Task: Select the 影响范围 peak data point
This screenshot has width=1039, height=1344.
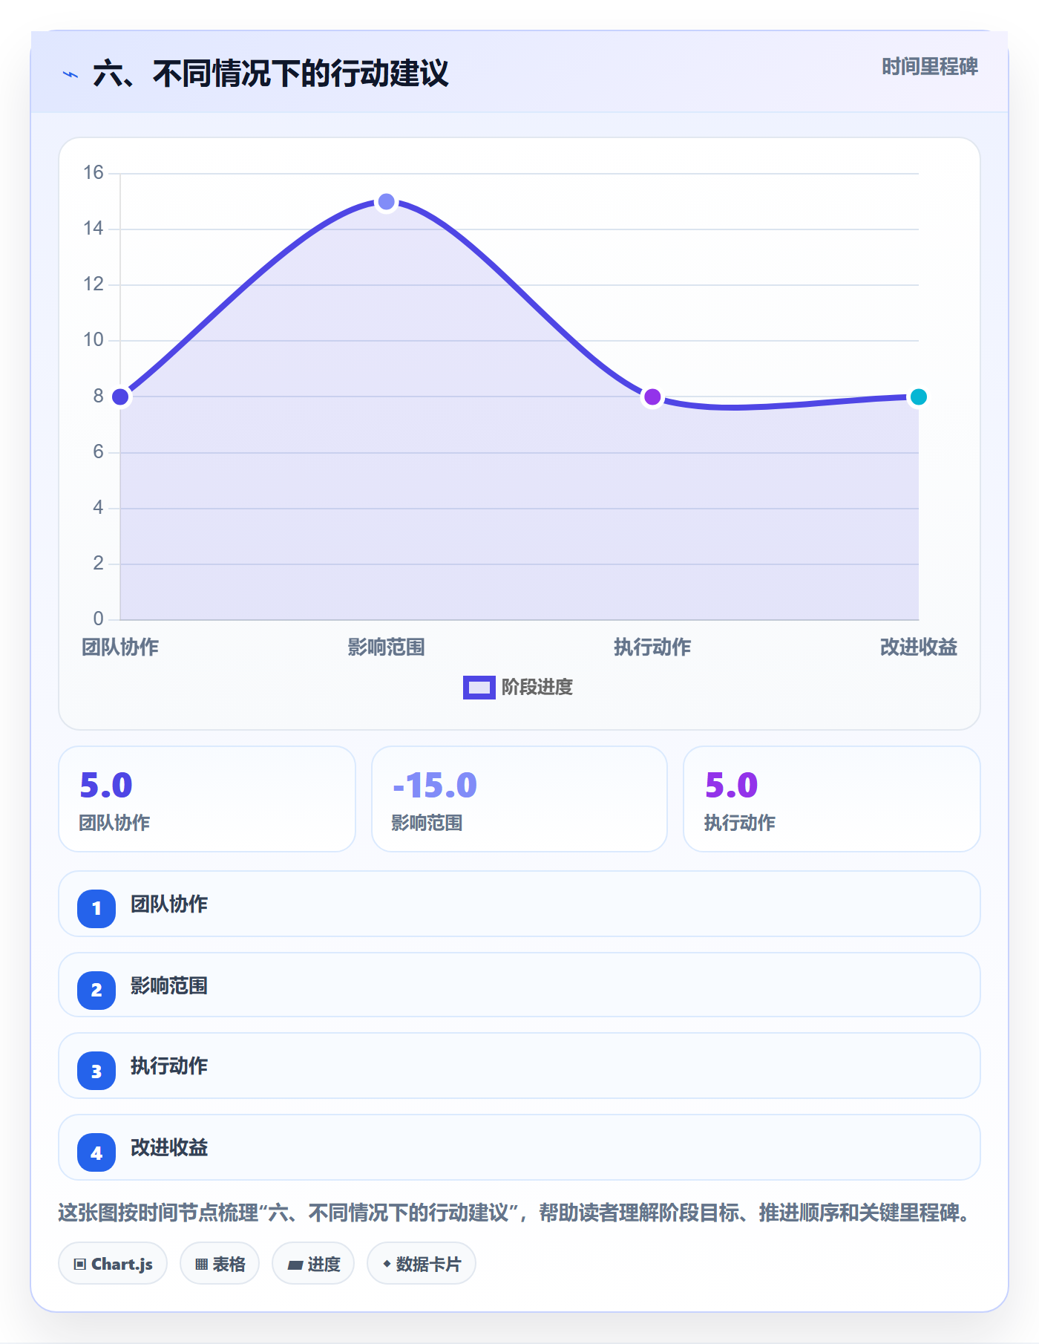Action: [x=386, y=201]
